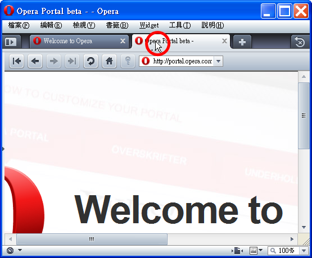Toggle the fit to width icon

pyautogui.click(x=237, y=251)
